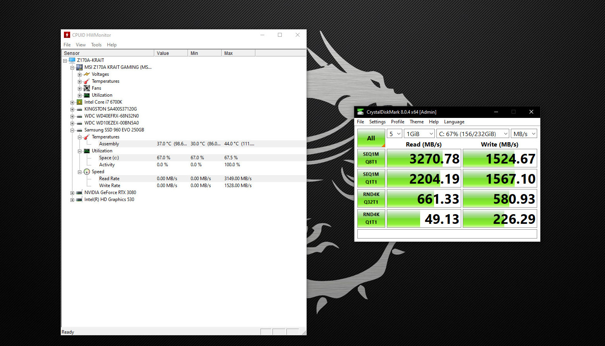The image size is (605, 346).
Task: Expand the KINGSTON SA400S37120G node
Action: coord(72,109)
